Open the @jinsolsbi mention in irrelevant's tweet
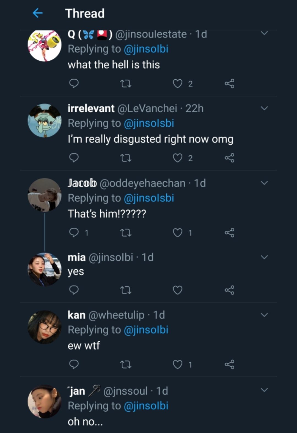This screenshot has height=433, width=297. (149, 123)
